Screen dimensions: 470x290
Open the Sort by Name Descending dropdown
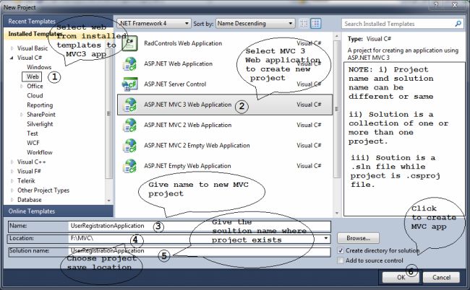(x=255, y=23)
